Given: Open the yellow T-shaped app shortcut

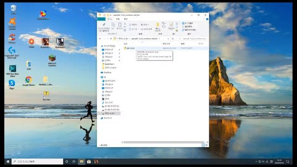Looking at the screenshot, I should pyautogui.click(x=46, y=95).
